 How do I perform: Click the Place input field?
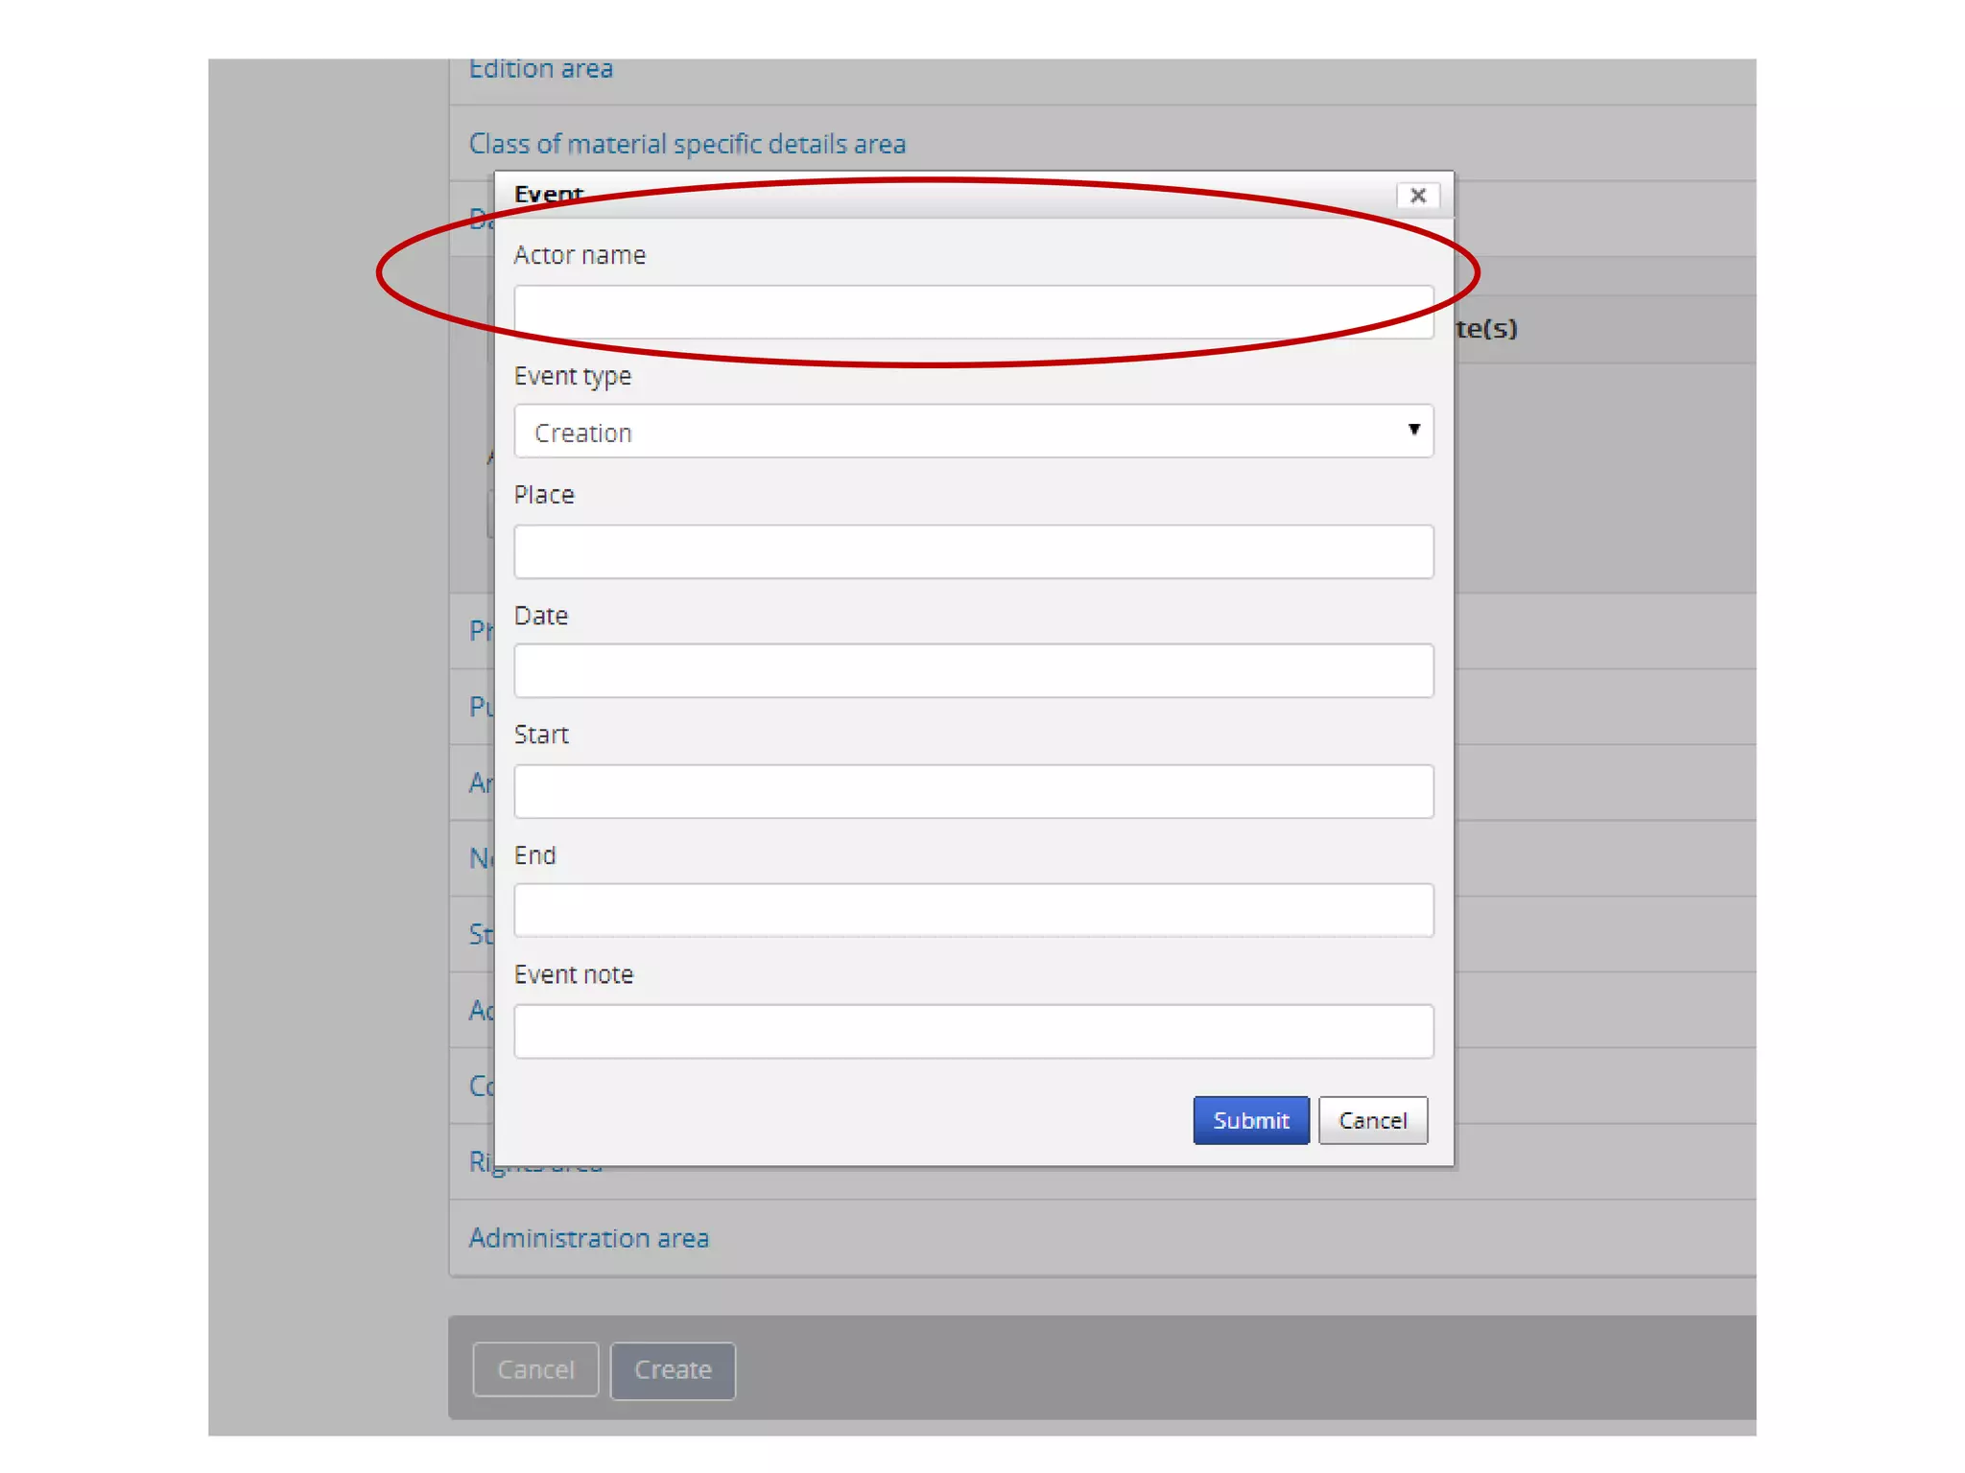pyautogui.click(x=973, y=551)
